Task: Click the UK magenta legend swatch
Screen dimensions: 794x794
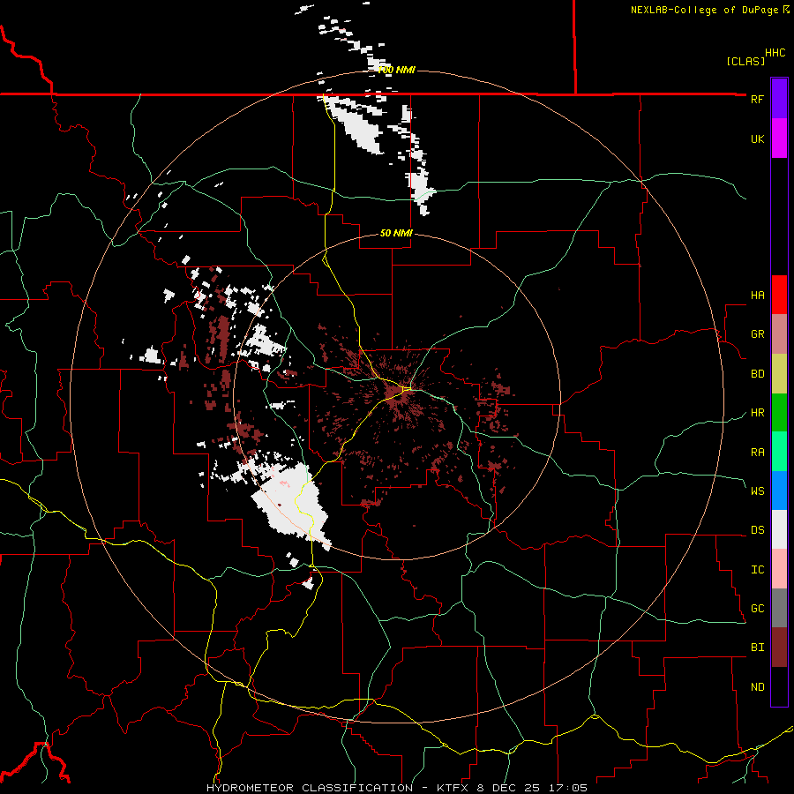Action: click(779, 139)
